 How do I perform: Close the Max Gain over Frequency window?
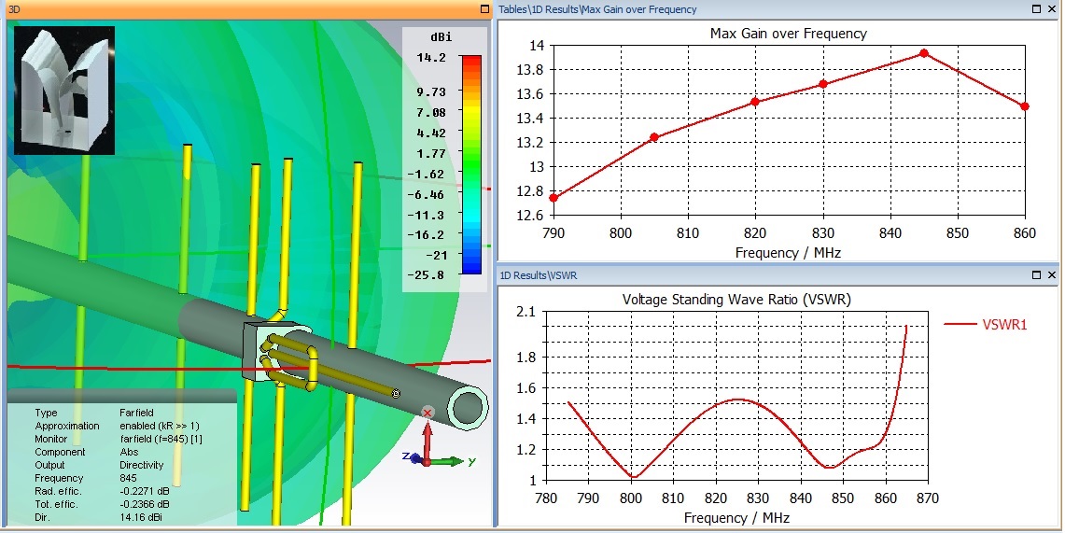coord(1052,9)
